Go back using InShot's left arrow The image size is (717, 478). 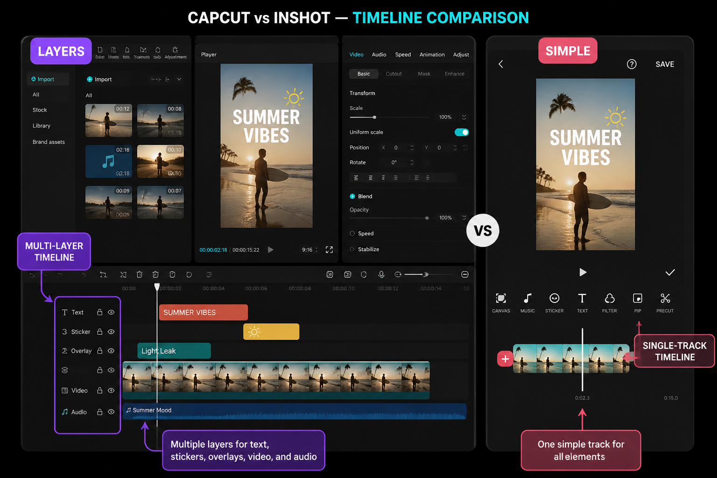[x=501, y=64]
